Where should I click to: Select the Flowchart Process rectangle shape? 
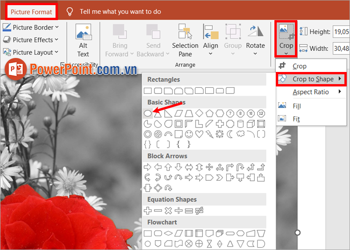click(x=147, y=234)
